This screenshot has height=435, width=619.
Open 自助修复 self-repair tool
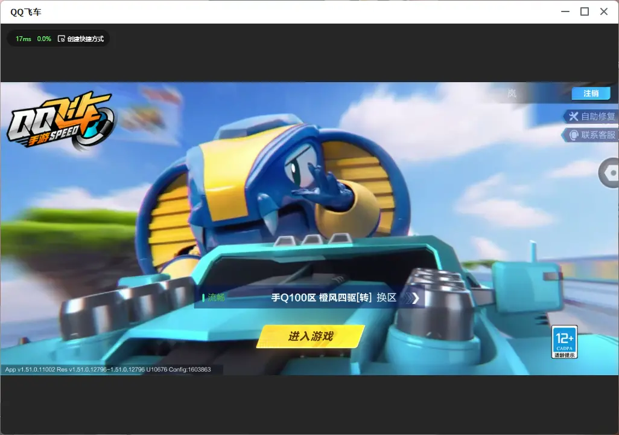pyautogui.click(x=591, y=116)
